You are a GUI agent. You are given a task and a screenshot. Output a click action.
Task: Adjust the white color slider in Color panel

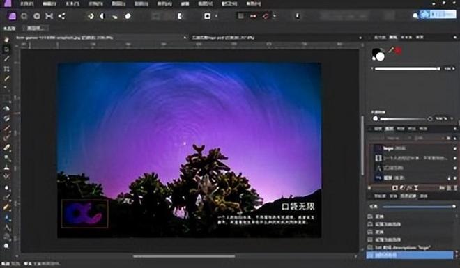[408, 68]
